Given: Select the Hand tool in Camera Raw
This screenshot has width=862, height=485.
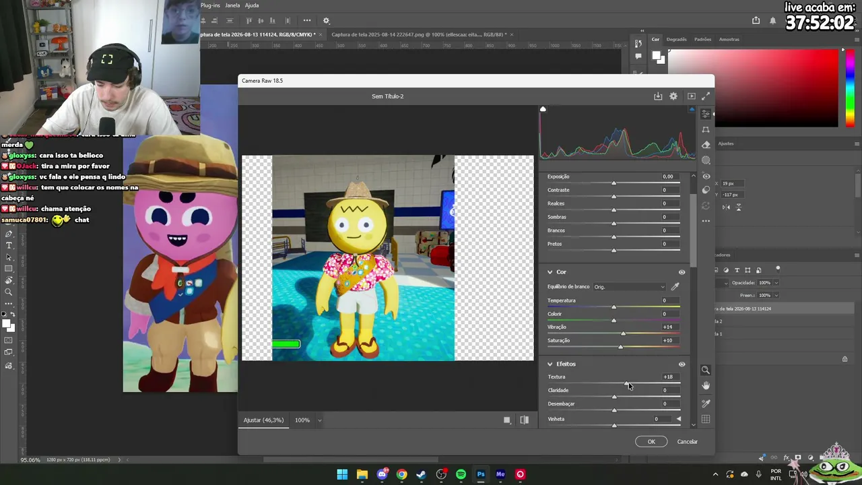Looking at the screenshot, I should [706, 385].
